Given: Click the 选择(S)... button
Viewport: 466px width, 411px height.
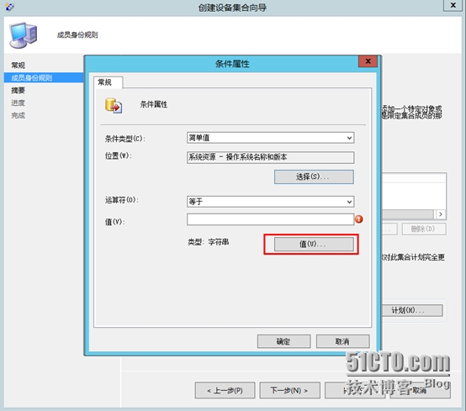Looking at the screenshot, I should click(314, 177).
